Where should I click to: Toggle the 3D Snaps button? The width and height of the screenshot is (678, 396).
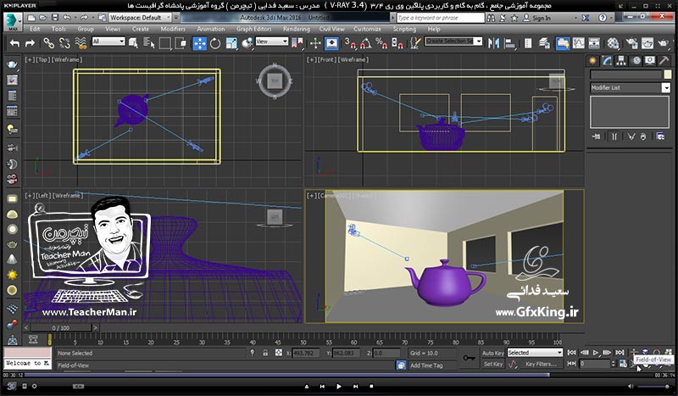coord(350,43)
